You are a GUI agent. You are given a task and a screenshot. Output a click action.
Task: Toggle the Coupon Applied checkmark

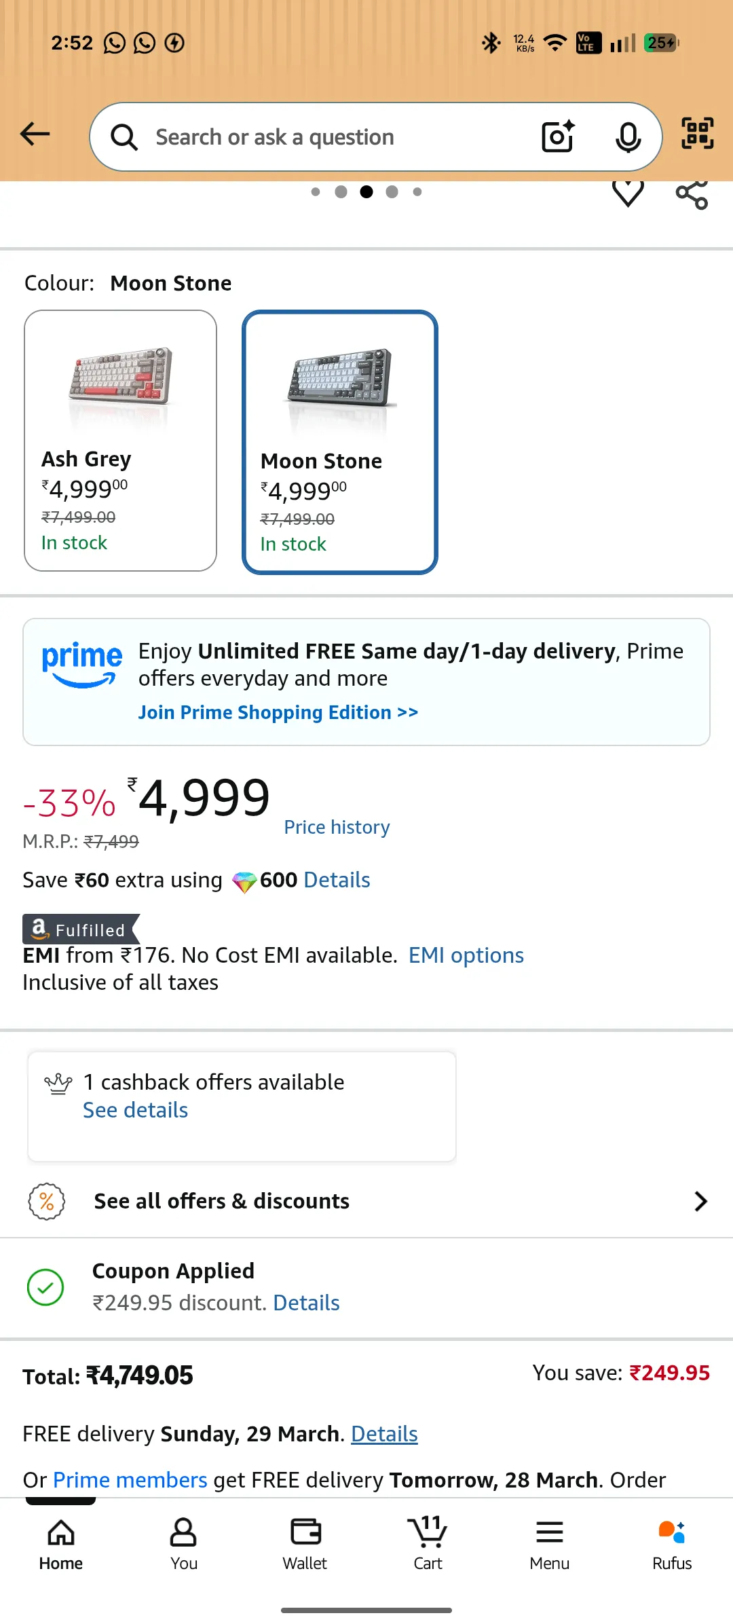coord(45,1287)
